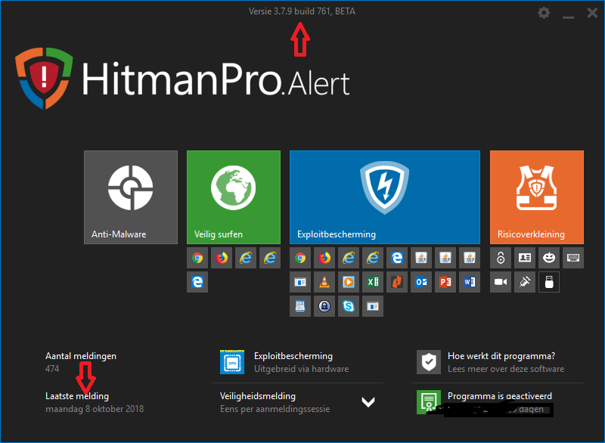
Task: Select the VLC media player icon
Action: click(324, 282)
